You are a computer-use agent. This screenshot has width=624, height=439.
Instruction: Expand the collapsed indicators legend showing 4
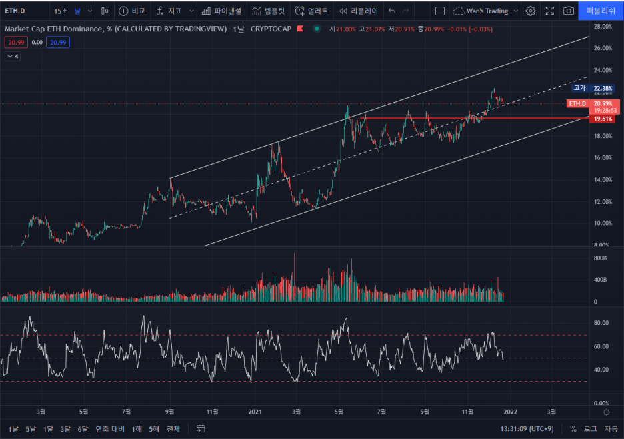[x=13, y=57]
